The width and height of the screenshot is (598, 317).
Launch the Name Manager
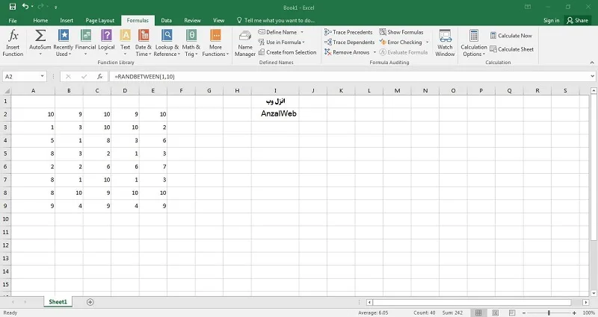click(x=245, y=43)
